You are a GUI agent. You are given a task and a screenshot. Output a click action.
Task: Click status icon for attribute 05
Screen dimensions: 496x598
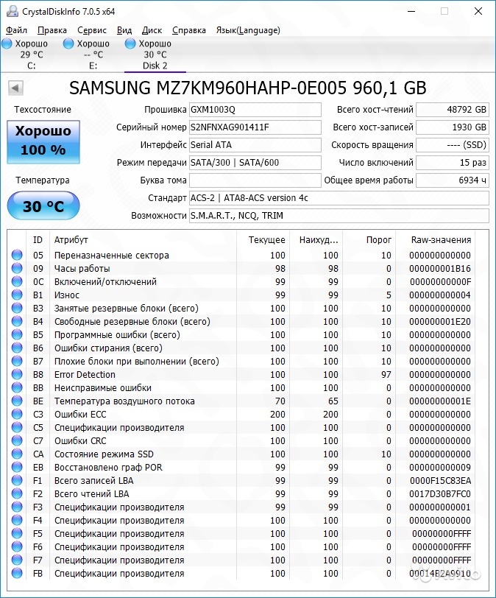tap(17, 255)
